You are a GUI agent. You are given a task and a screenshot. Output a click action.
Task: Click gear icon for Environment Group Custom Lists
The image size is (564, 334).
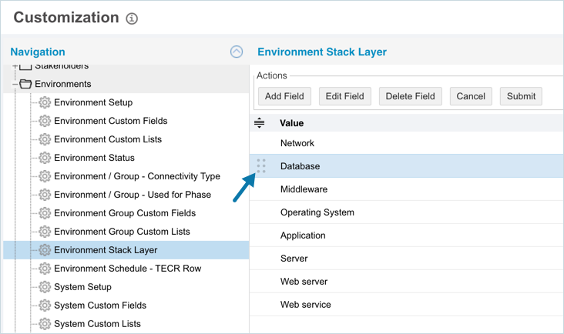pos(45,232)
